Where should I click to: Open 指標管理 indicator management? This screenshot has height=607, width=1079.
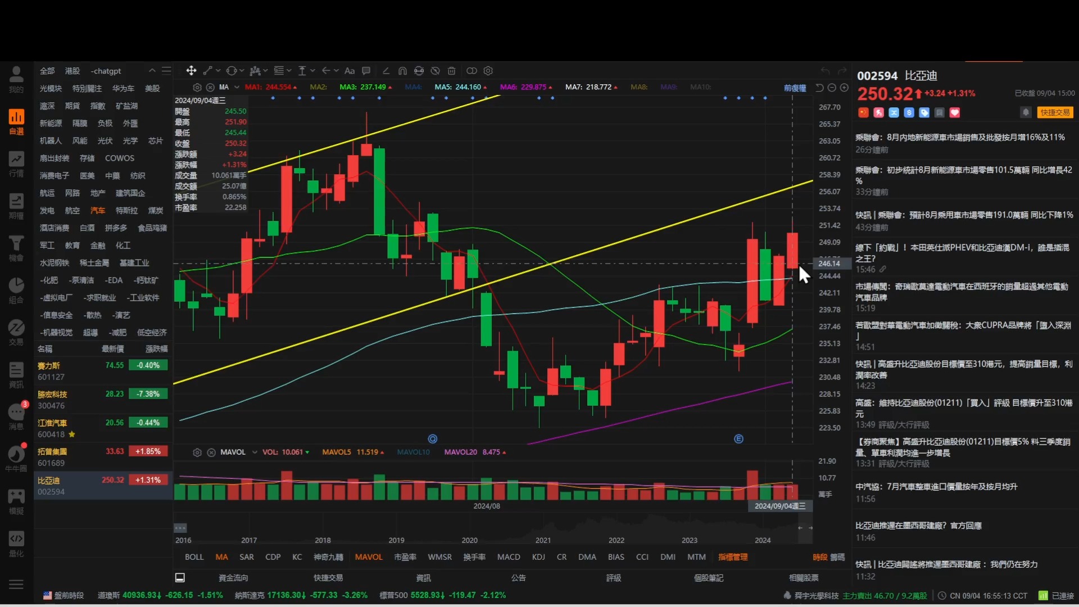pyautogui.click(x=733, y=557)
